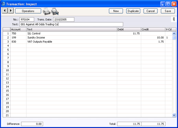
Task: Click the Duplicate button
Action: (133, 11)
